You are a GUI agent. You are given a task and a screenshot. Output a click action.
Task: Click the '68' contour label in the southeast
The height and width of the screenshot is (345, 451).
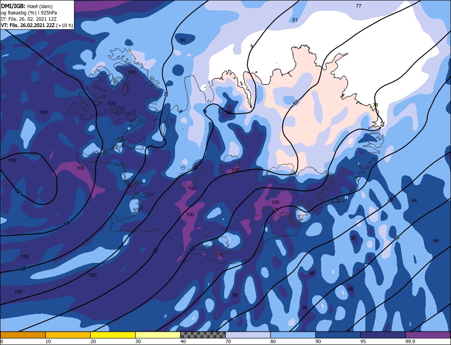(x=396, y=238)
